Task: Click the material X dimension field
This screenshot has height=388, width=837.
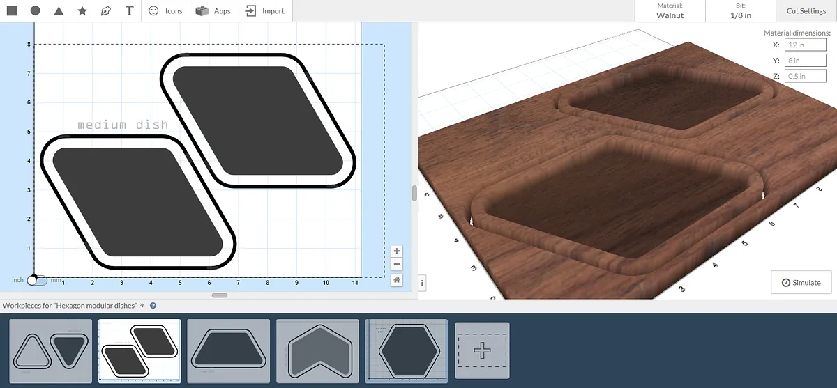Action: click(x=805, y=45)
